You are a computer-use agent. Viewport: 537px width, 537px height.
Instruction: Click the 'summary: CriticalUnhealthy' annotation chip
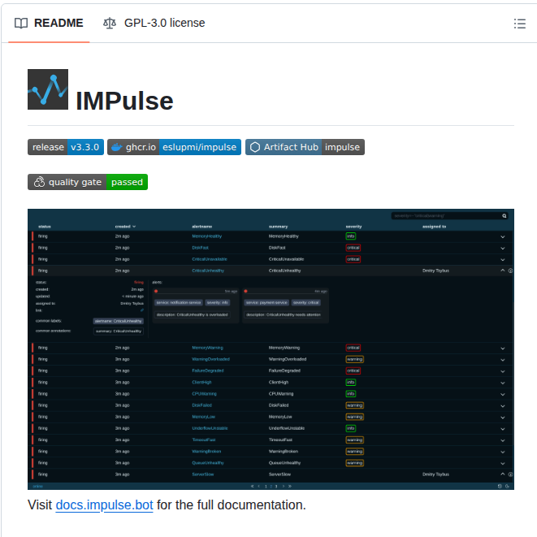pos(119,331)
